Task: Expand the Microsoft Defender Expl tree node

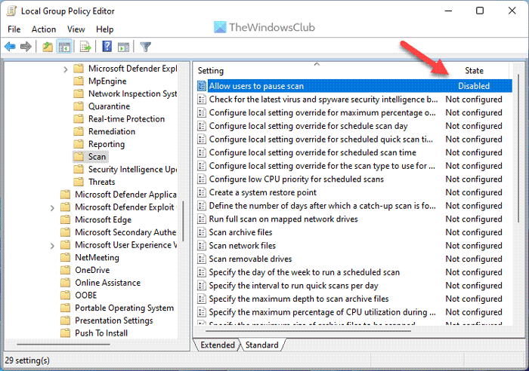Action: pos(66,69)
